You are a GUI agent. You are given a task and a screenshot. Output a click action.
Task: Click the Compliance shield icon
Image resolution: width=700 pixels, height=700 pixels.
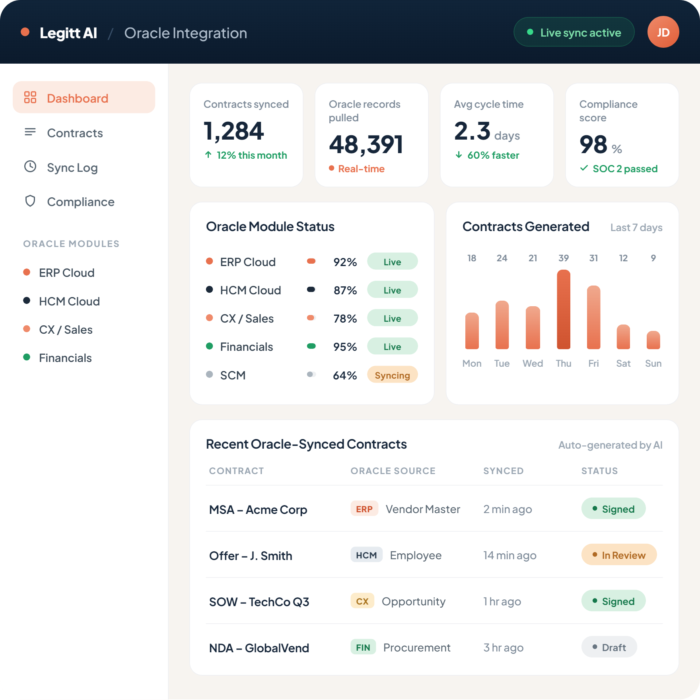point(30,201)
